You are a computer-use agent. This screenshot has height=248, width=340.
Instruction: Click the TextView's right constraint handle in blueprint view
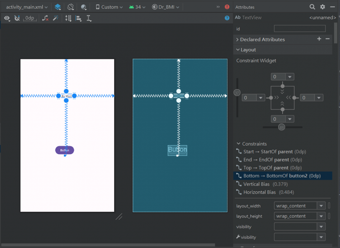pos(187,96)
